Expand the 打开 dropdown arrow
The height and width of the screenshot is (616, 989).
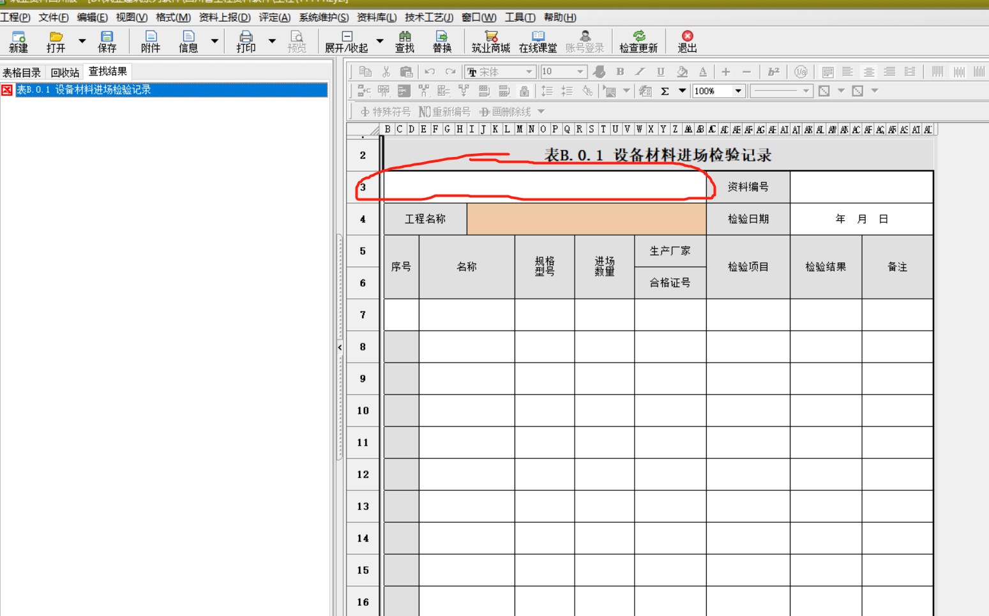click(x=82, y=41)
